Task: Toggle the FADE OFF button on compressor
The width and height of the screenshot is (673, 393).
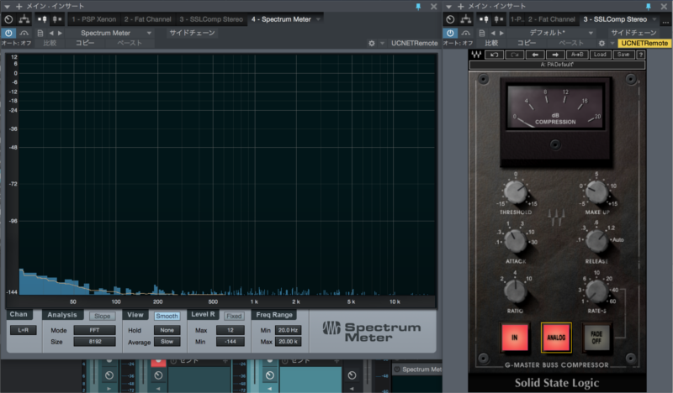Action: 596,338
